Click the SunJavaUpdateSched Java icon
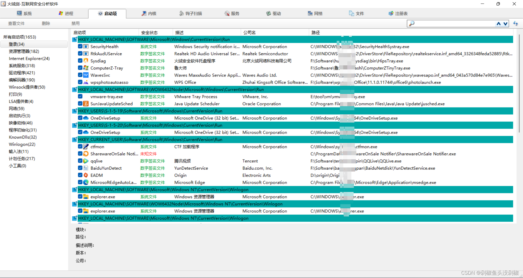Viewport: 523px width, 278px height. click(x=86, y=103)
